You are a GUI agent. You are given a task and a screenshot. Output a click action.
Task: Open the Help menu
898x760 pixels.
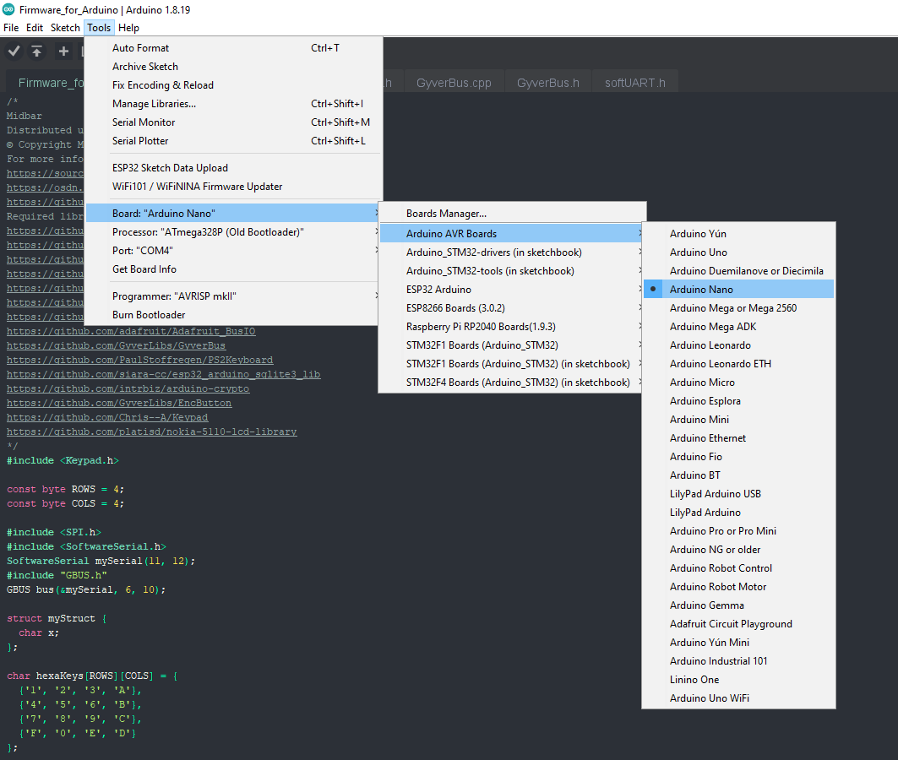[128, 28]
